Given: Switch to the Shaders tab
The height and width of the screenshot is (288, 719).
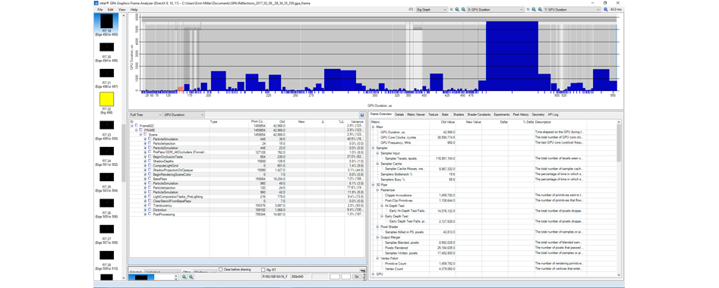Looking at the screenshot, I should tap(458, 114).
